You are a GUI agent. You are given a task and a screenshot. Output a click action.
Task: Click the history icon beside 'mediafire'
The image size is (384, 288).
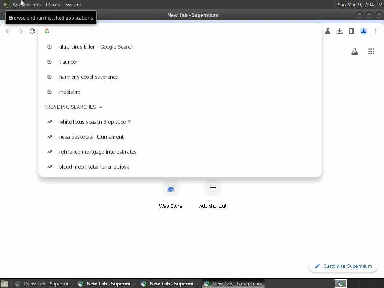point(49,92)
